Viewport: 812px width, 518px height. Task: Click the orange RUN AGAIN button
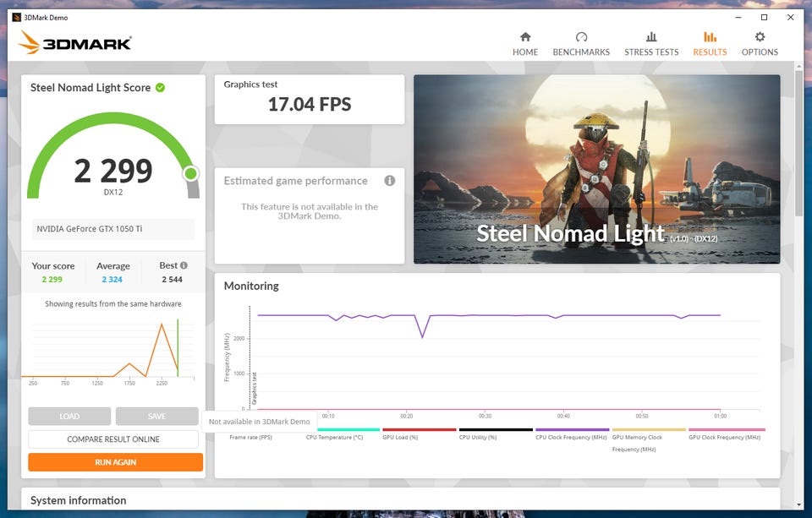116,462
